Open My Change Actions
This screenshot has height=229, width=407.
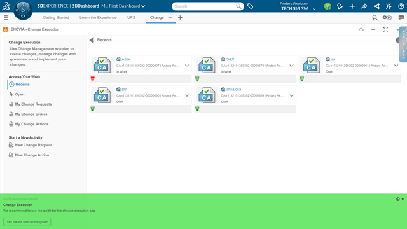point(32,124)
